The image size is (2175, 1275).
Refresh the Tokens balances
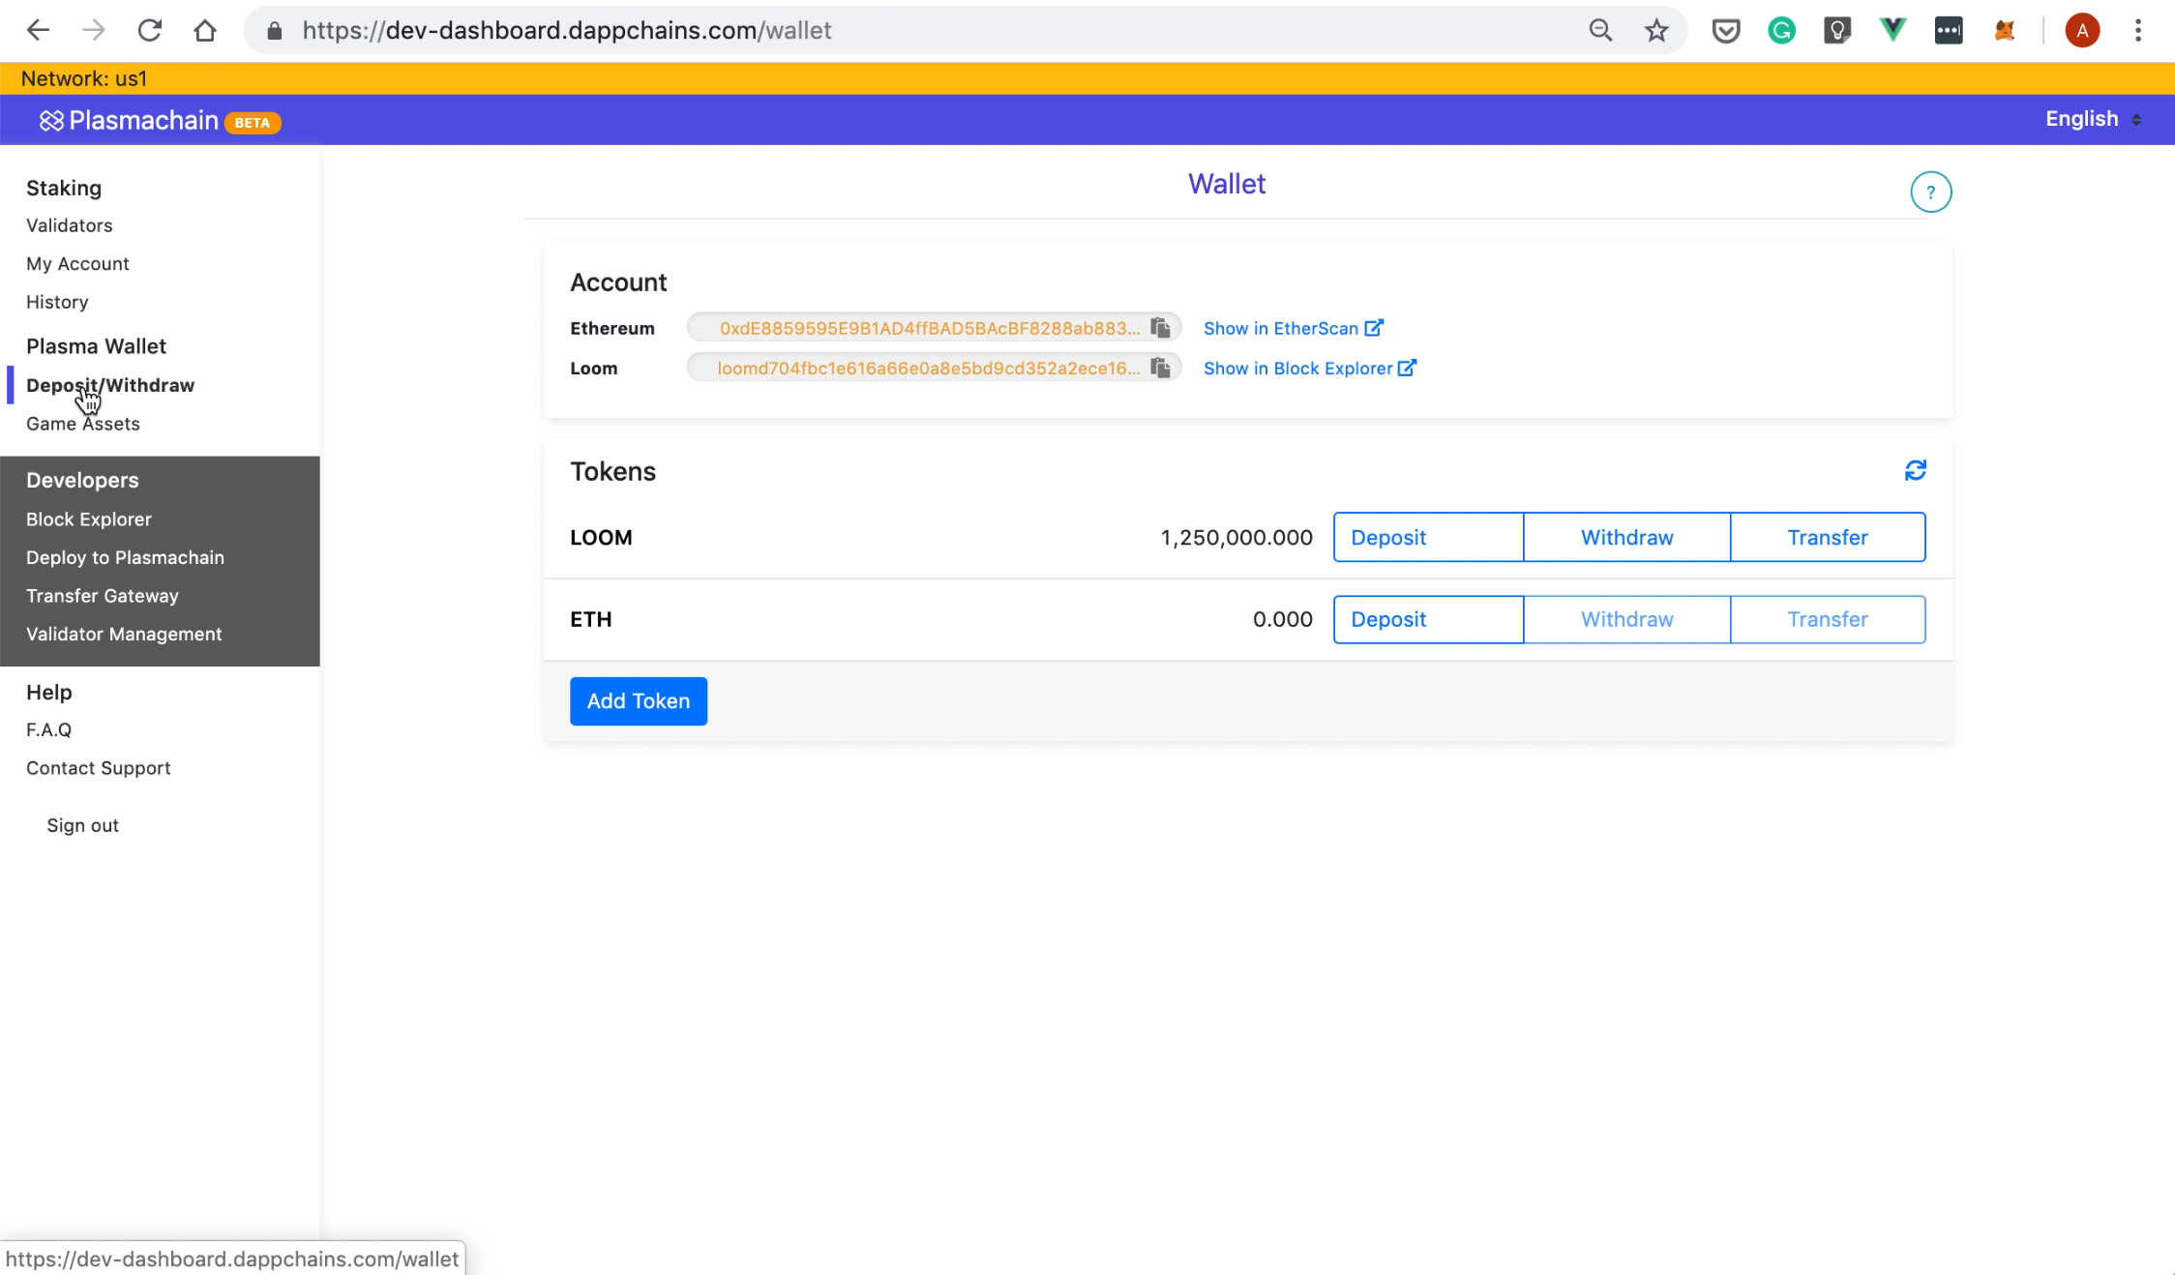(1915, 471)
